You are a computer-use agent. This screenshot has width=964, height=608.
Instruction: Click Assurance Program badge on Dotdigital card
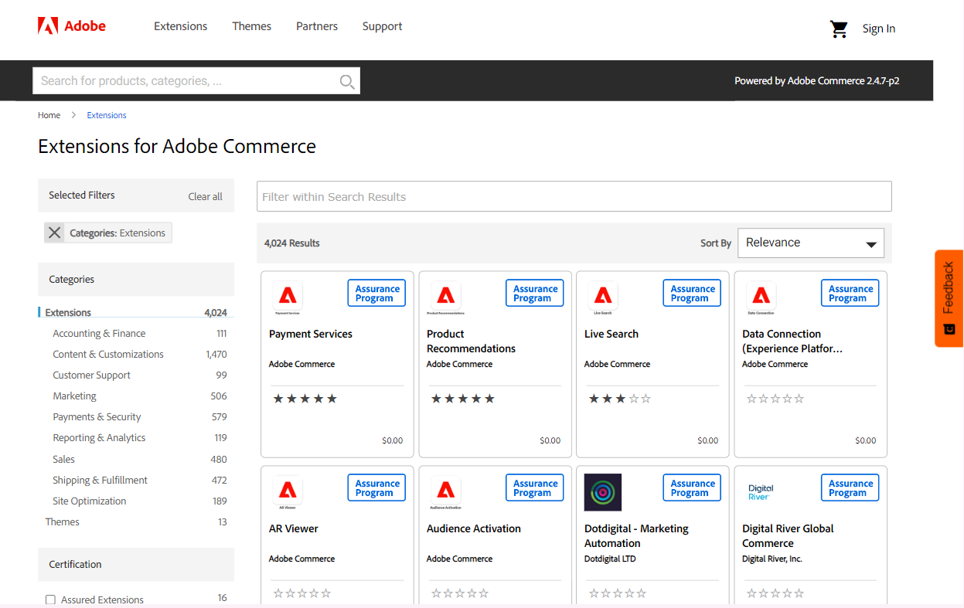[692, 487]
